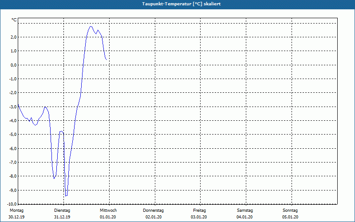Click the 05.01.20 date label
This screenshot has height=222, width=355.
290,217
